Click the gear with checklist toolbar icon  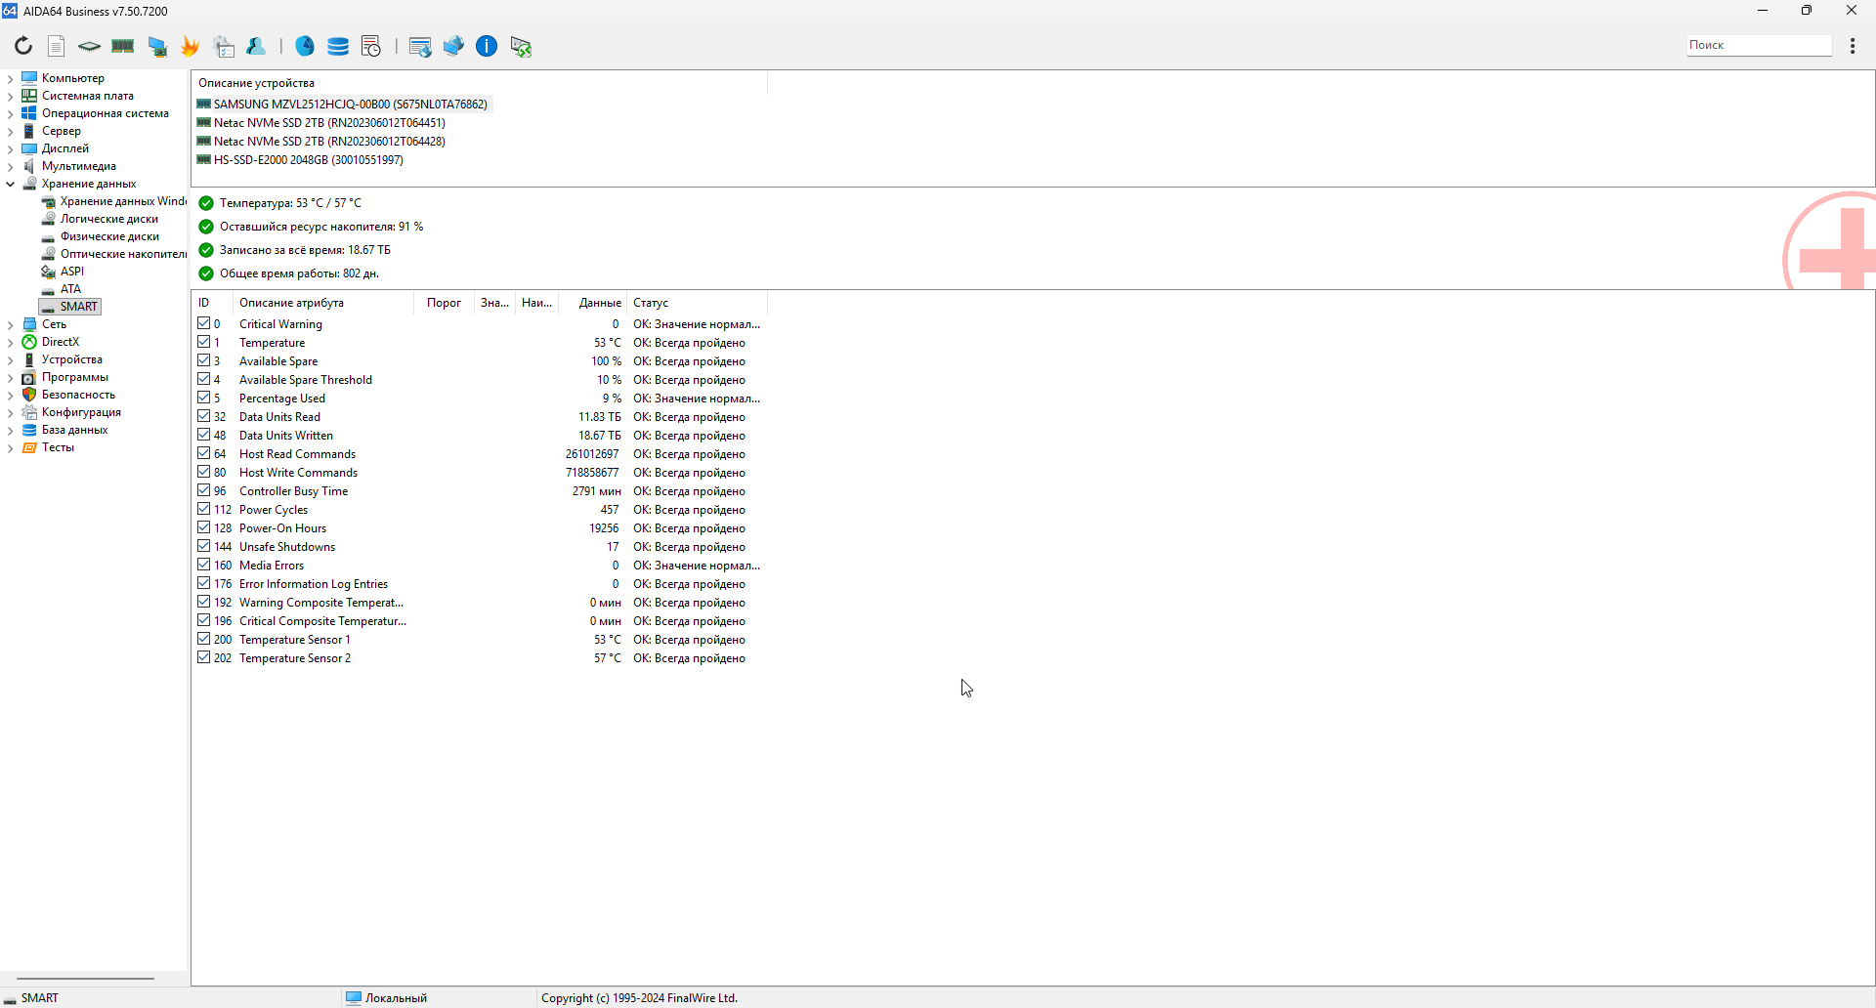[x=225, y=46]
